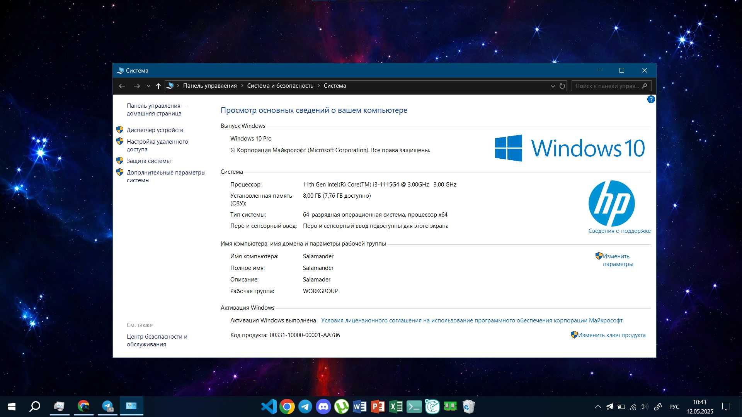Expand recent locations dropdown arrow
The width and height of the screenshot is (742, 417).
[x=148, y=86]
